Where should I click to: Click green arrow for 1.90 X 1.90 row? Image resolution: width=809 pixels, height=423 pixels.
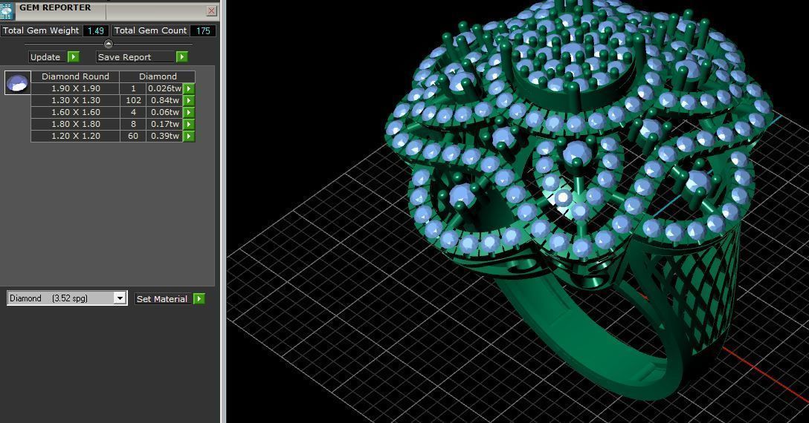(x=189, y=88)
